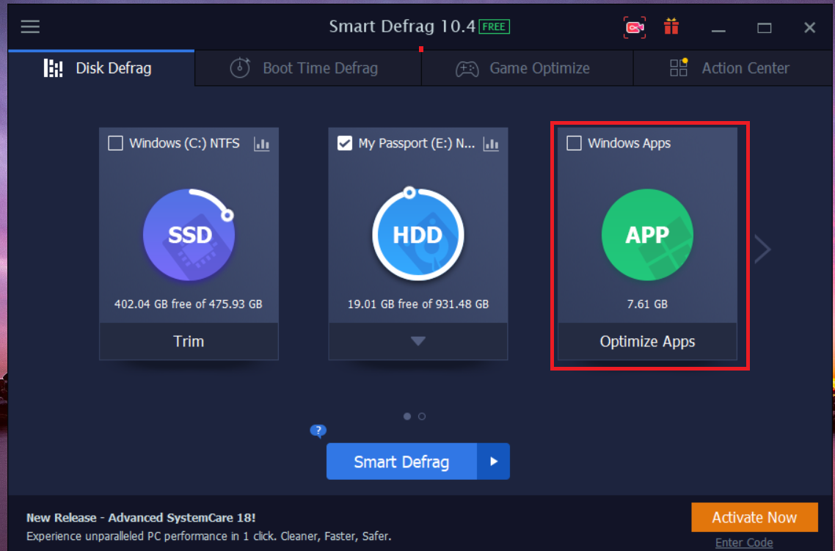Click the green FREE badge
The width and height of the screenshot is (835, 551).
click(x=495, y=26)
